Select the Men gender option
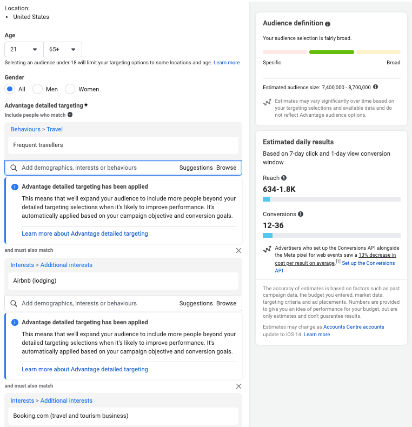 click(38, 89)
